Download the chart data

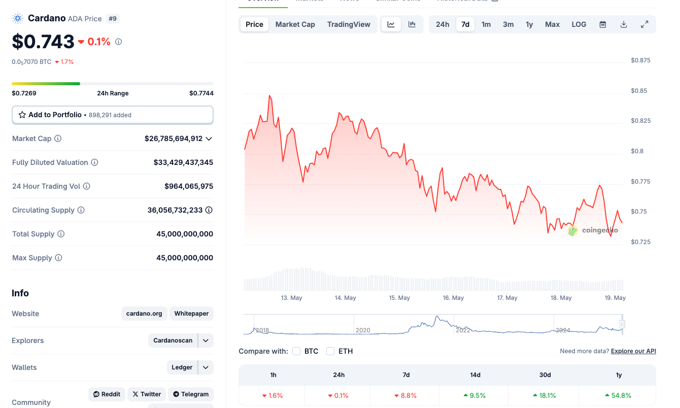click(624, 24)
